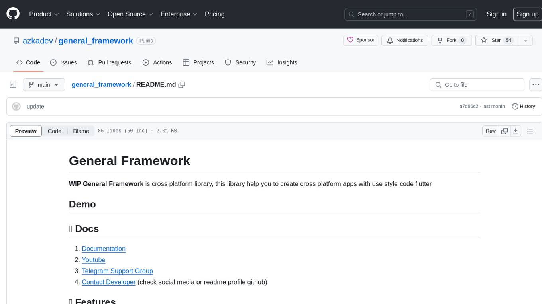542x304 pixels.
Task: Open the commit author avatar
Action: [16, 106]
